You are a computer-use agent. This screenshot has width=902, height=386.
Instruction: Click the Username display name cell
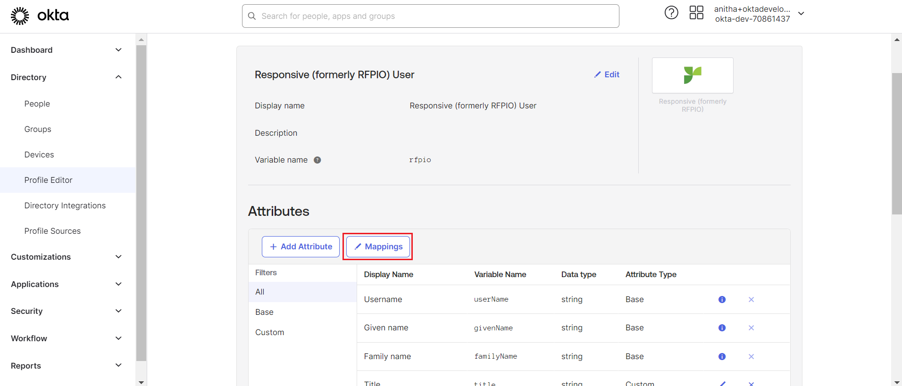tap(383, 299)
